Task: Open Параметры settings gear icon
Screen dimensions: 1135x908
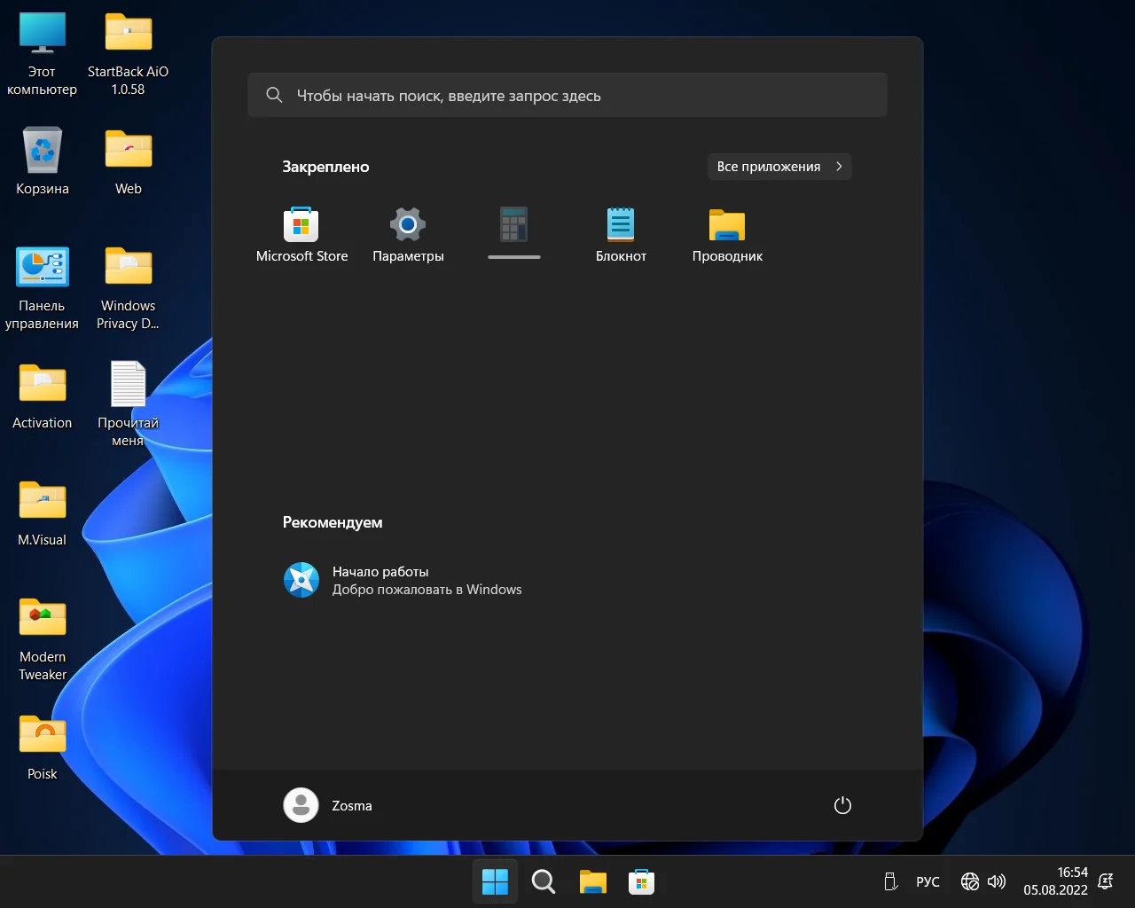Action: coord(408,233)
